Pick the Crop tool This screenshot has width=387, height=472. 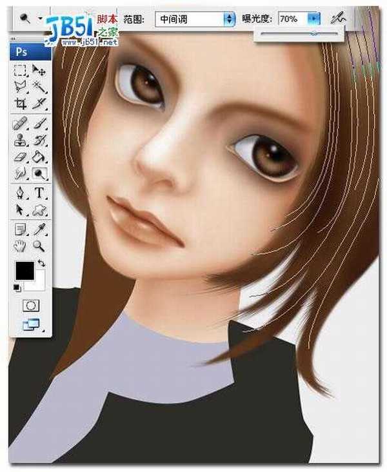pyautogui.click(x=21, y=104)
